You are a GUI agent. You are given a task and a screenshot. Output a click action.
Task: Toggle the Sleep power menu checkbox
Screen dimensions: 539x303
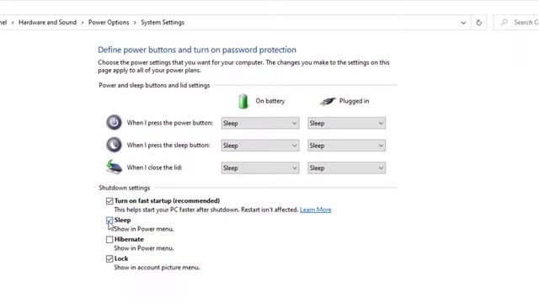pos(109,221)
